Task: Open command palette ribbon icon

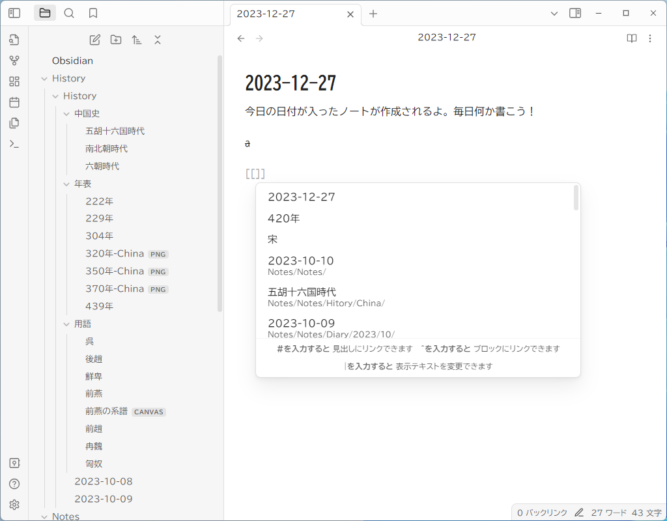Action: point(14,144)
